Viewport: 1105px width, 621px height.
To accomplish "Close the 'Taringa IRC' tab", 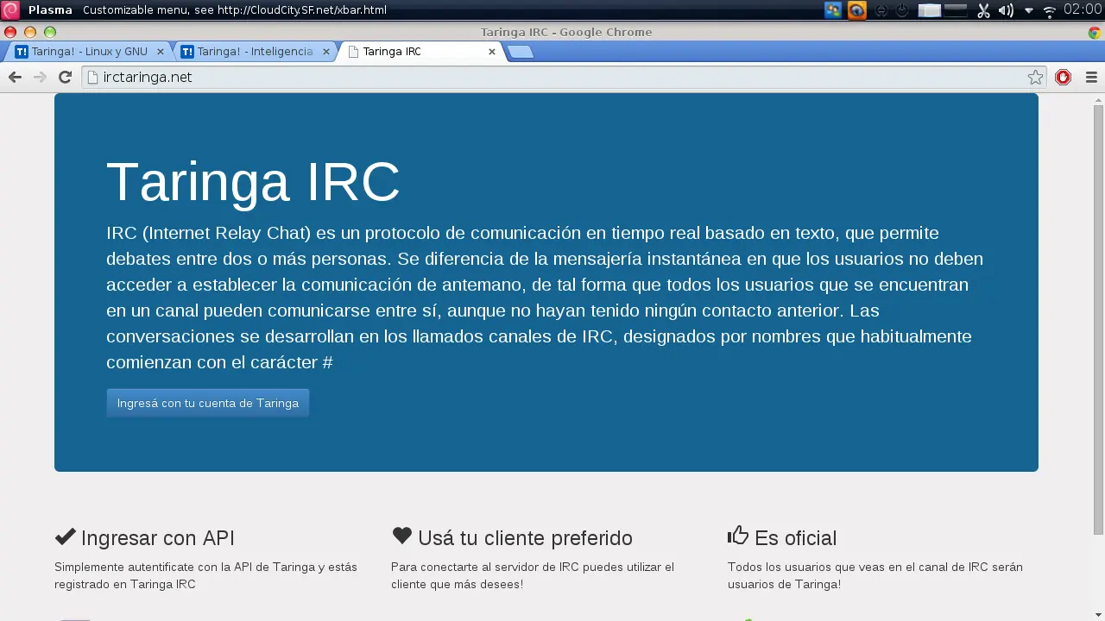I will 491,52.
